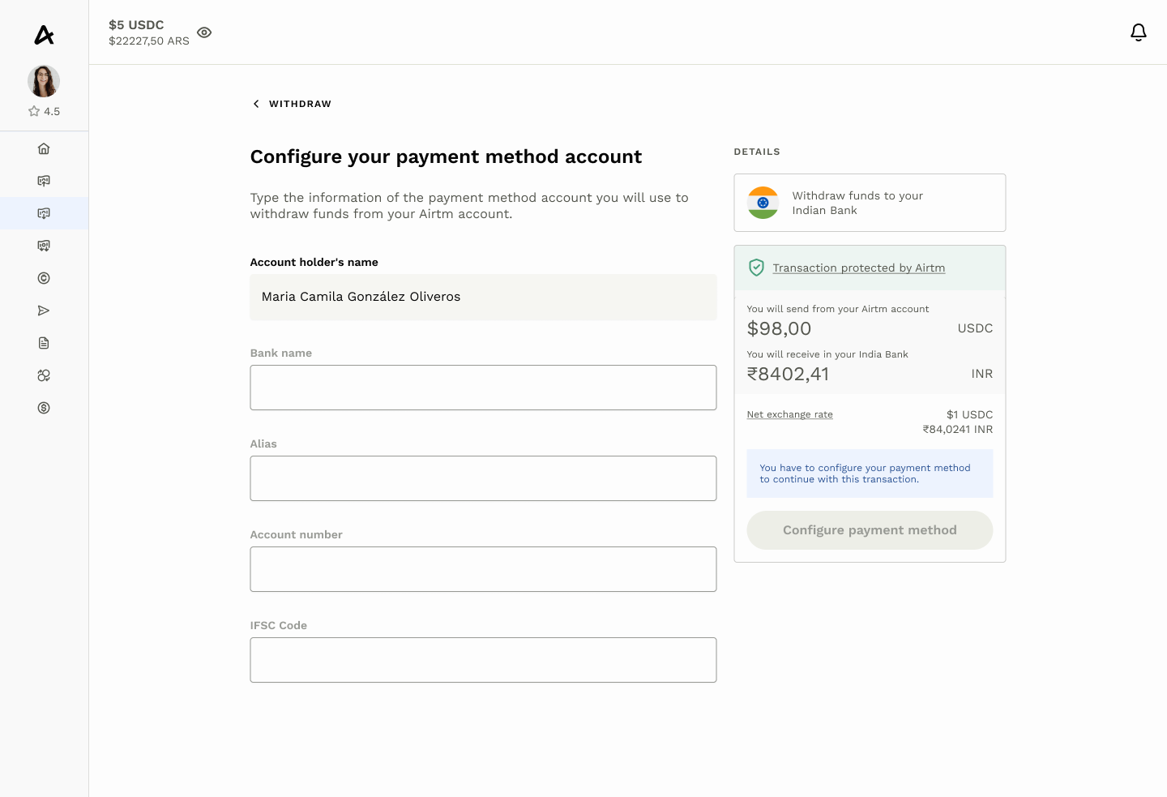Viewport: 1167px width, 797px height.
Task: Click the Configure payment method button
Action: 870,530
